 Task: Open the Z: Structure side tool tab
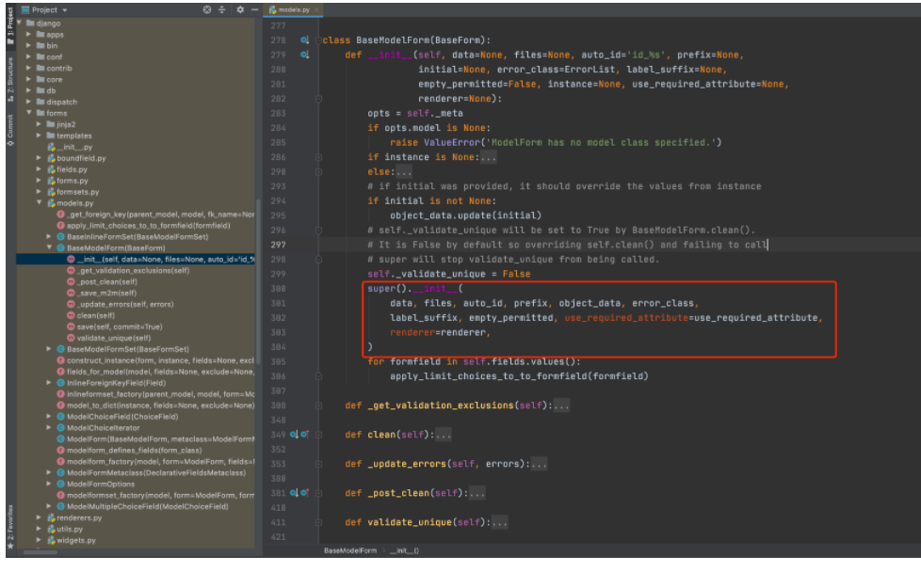tap(10, 79)
